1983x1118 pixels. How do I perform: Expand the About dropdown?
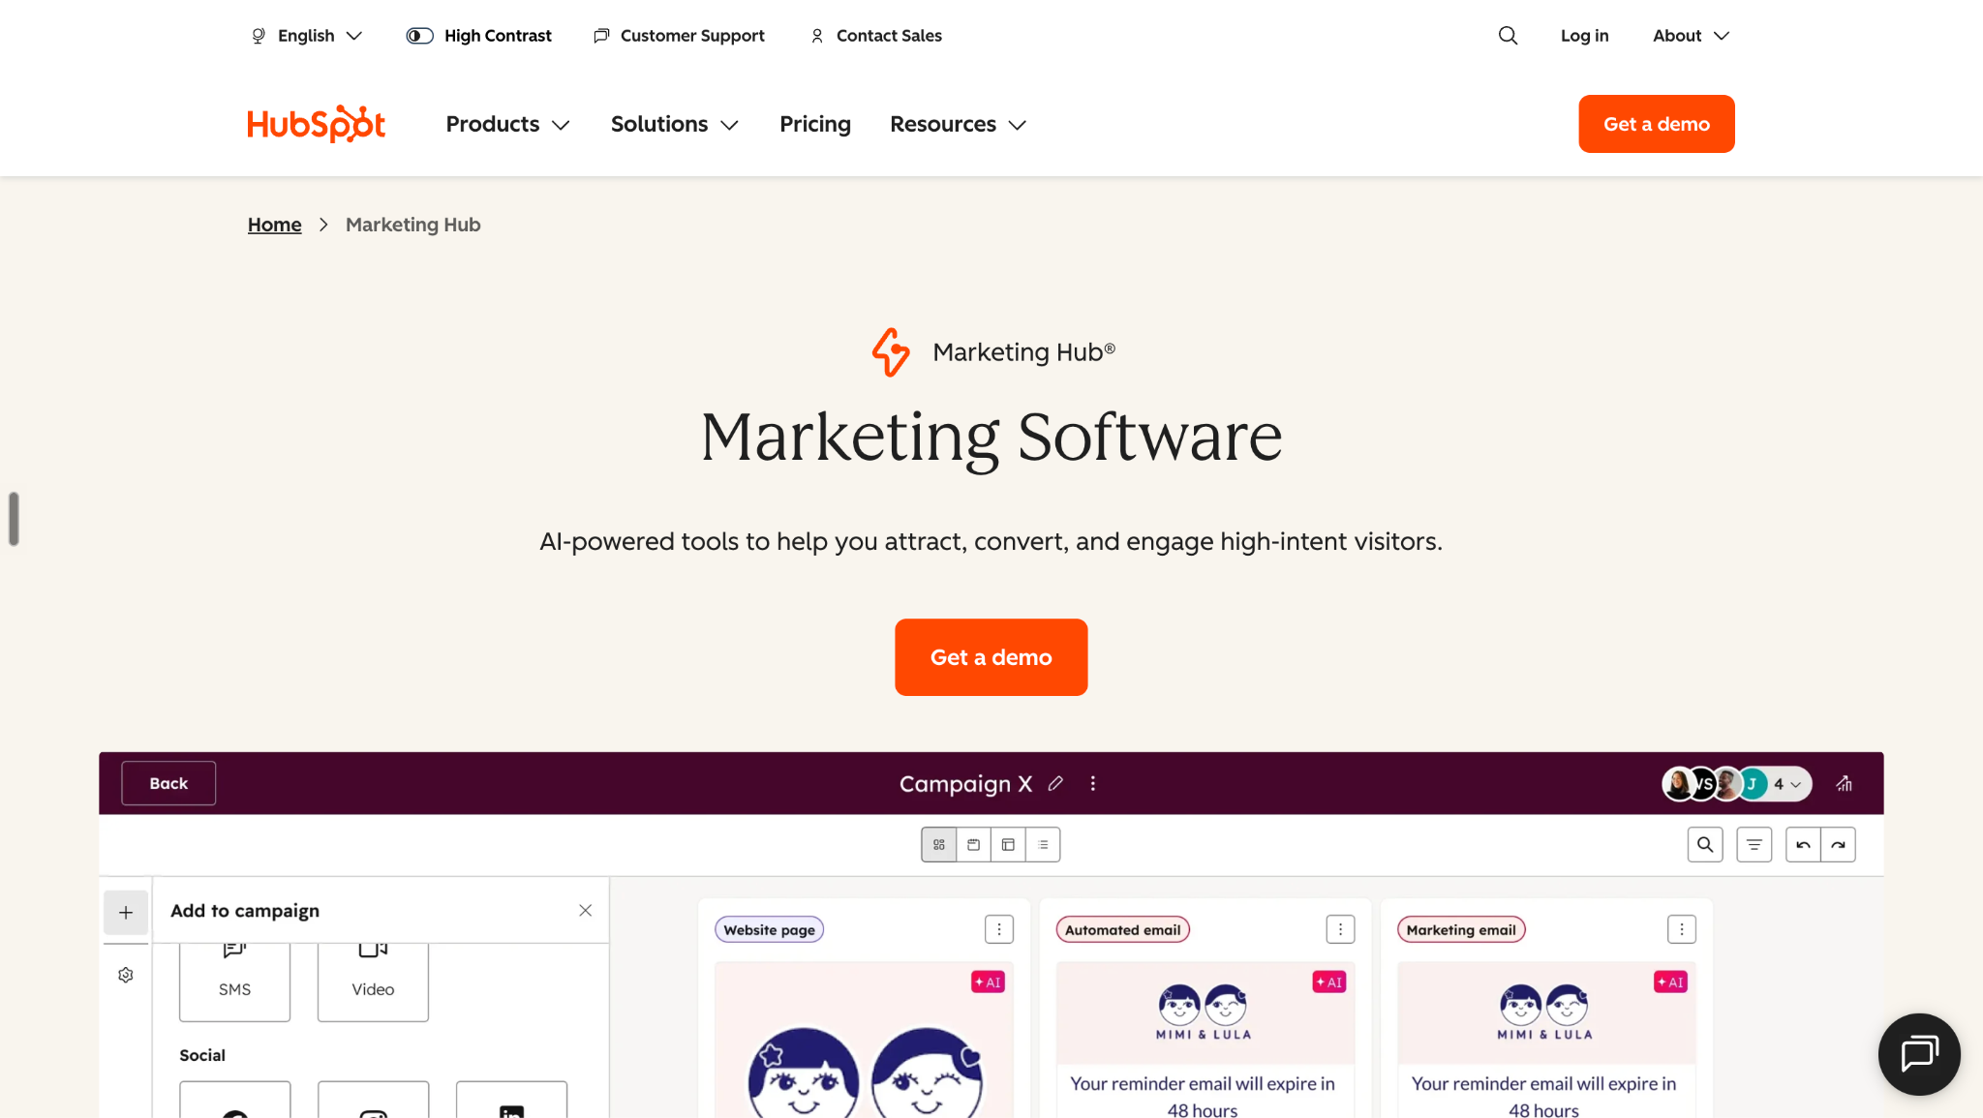[x=1691, y=36]
